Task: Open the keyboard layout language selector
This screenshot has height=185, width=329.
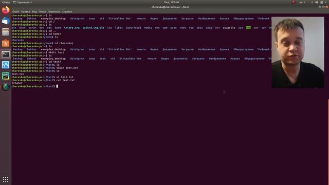Action: point(302,2)
